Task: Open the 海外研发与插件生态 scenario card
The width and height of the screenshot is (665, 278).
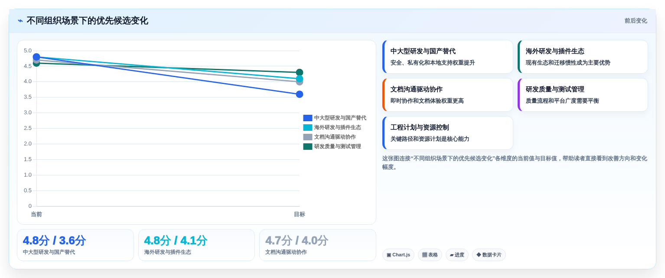Action: coord(583,57)
